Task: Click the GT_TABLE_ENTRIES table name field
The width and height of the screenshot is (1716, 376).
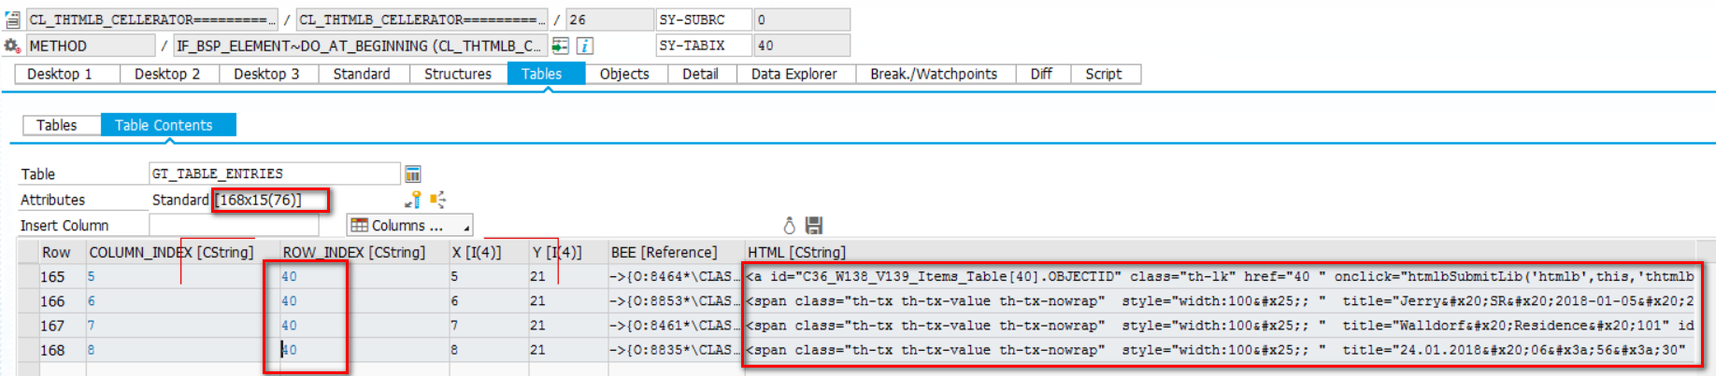Action: (x=275, y=174)
